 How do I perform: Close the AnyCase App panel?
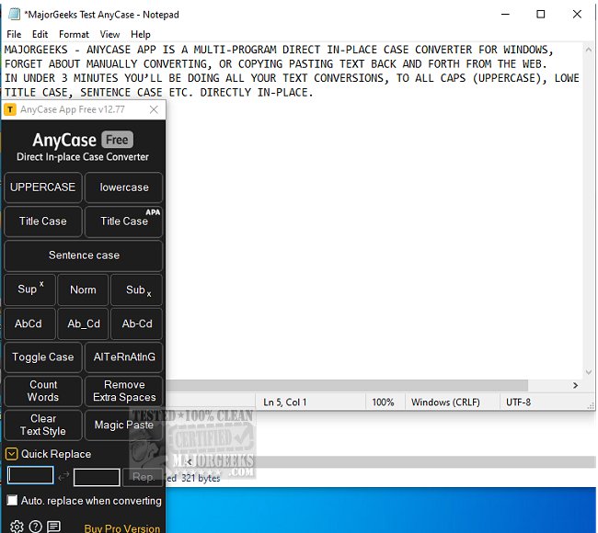click(154, 109)
